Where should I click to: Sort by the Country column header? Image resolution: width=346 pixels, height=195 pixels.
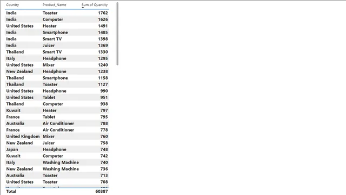point(12,5)
